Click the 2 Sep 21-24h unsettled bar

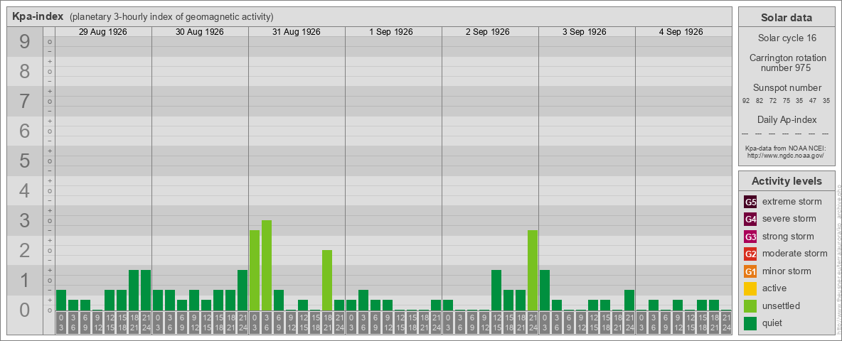(x=532, y=270)
